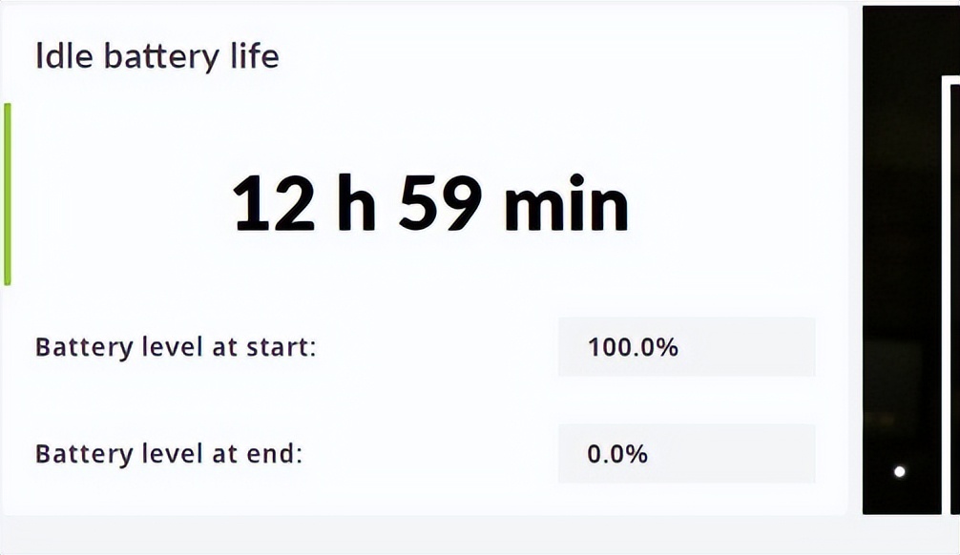
Task: Click the word 'battery' in the heading
Action: click(161, 57)
